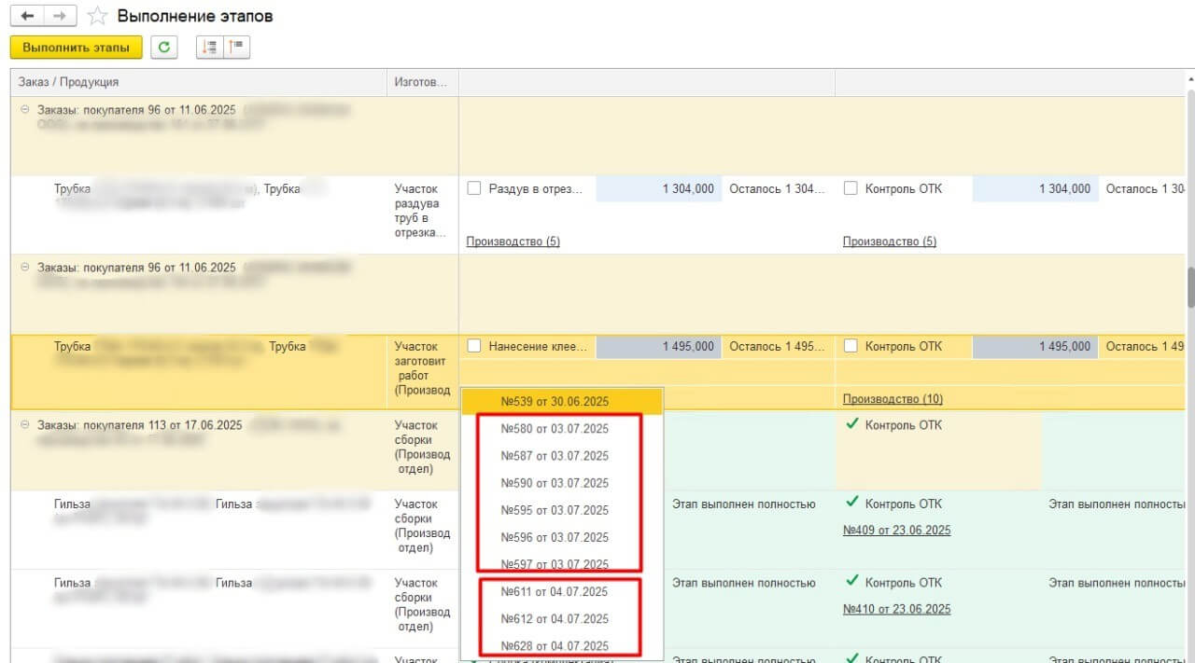Screen dimensions: 1195x663
Task: Pick №611 от 04.07.2025 list entry
Action: [x=555, y=592]
